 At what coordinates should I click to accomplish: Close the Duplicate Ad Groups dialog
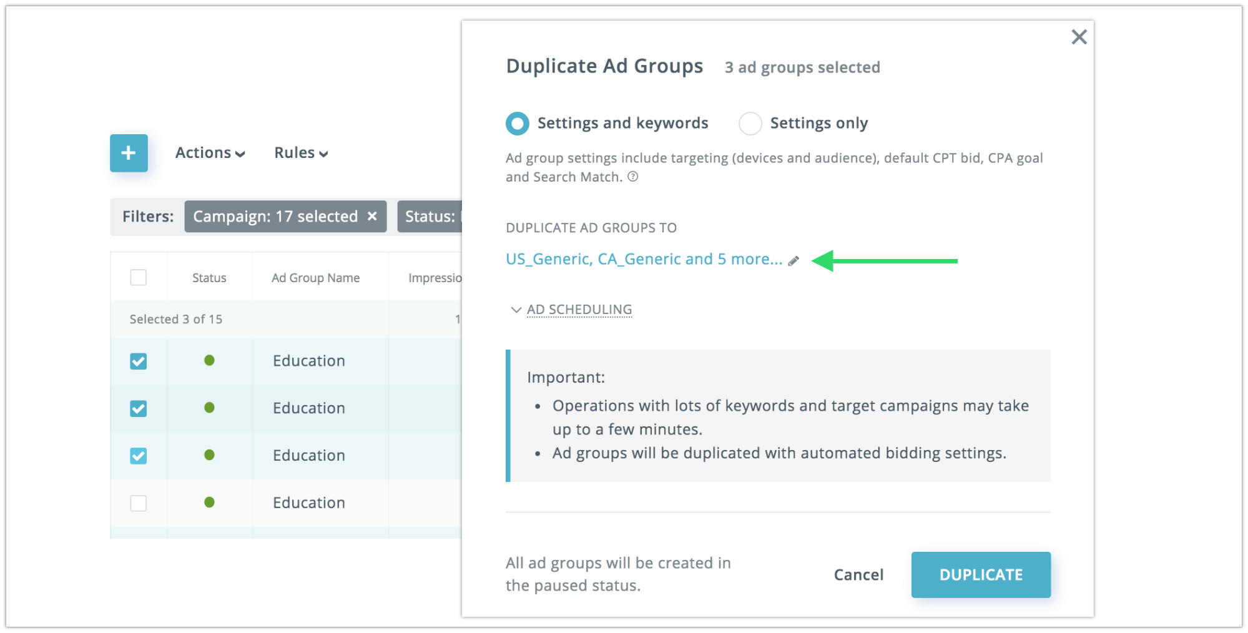pos(1079,37)
